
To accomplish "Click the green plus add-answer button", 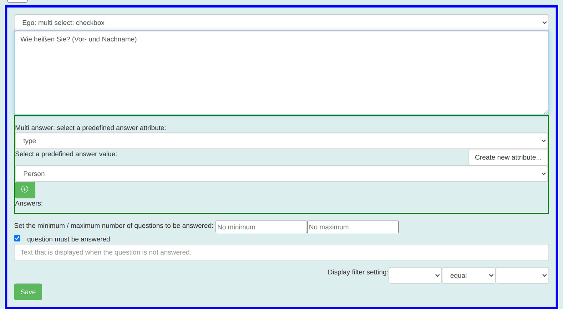I will click(25, 190).
